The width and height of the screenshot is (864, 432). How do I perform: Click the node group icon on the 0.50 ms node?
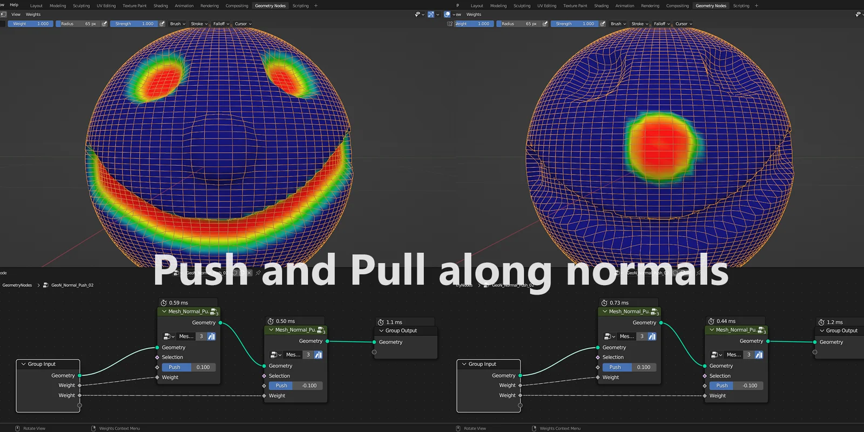[321, 330]
